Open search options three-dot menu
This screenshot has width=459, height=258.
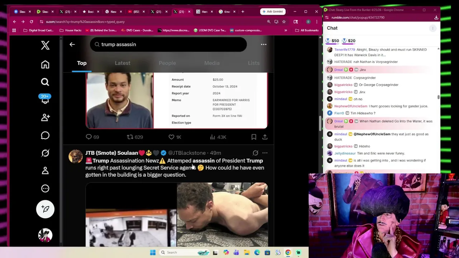point(264,44)
